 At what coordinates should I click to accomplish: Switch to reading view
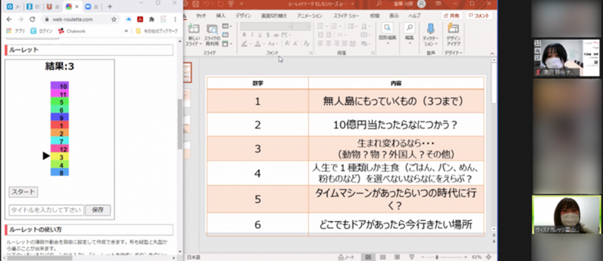tap(397, 257)
